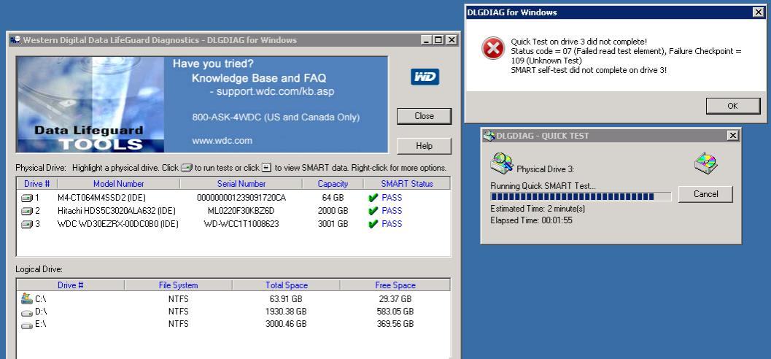This screenshot has height=359, width=771.
Task: Click the main window title bar icon
Action: [15, 40]
